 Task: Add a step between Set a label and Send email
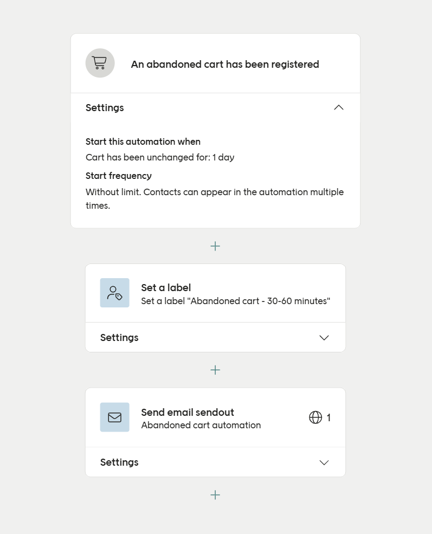pyautogui.click(x=215, y=370)
